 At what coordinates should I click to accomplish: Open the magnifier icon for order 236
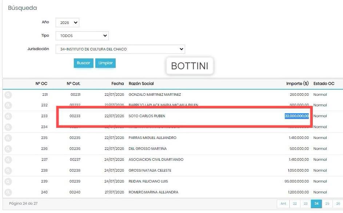click(8, 149)
